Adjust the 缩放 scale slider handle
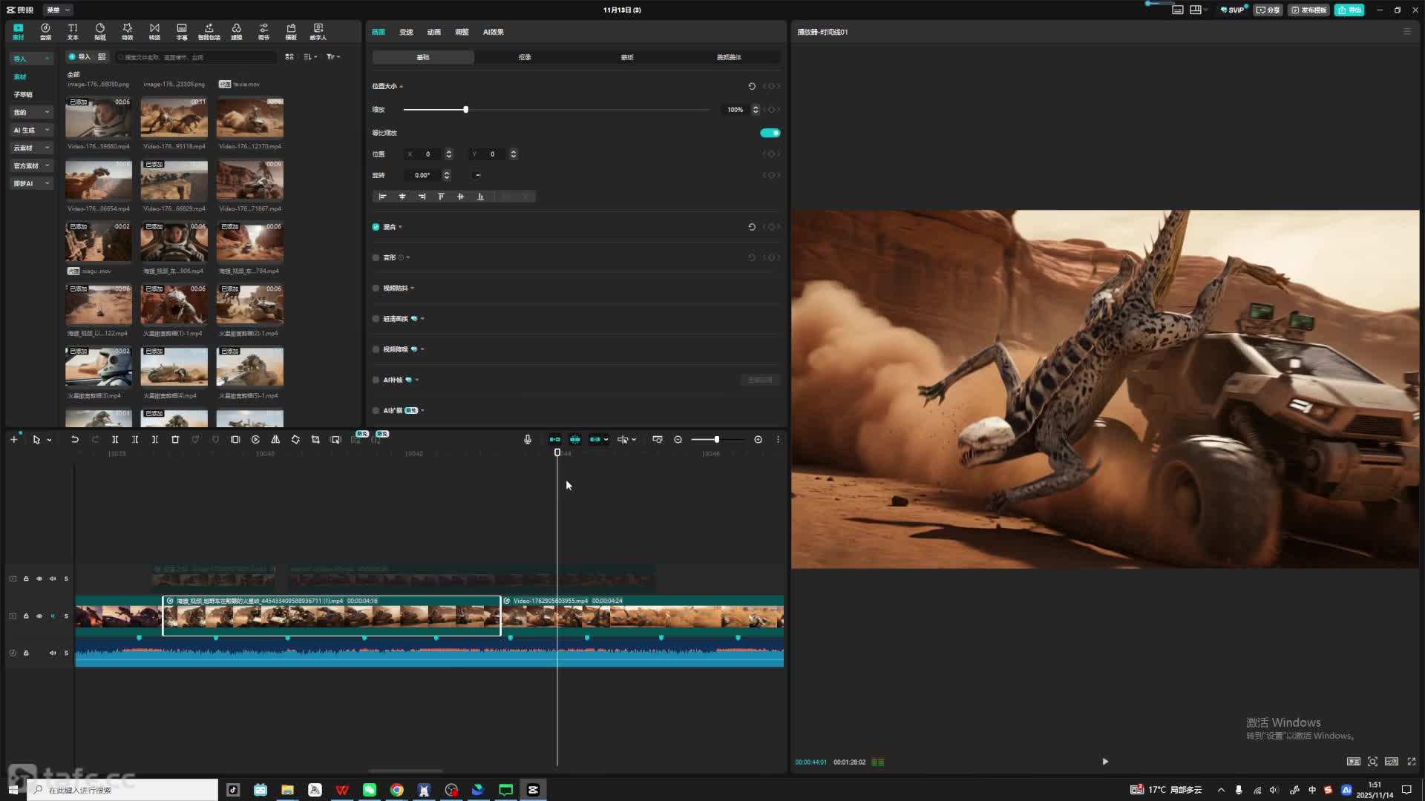The image size is (1425, 801). pyautogui.click(x=466, y=110)
